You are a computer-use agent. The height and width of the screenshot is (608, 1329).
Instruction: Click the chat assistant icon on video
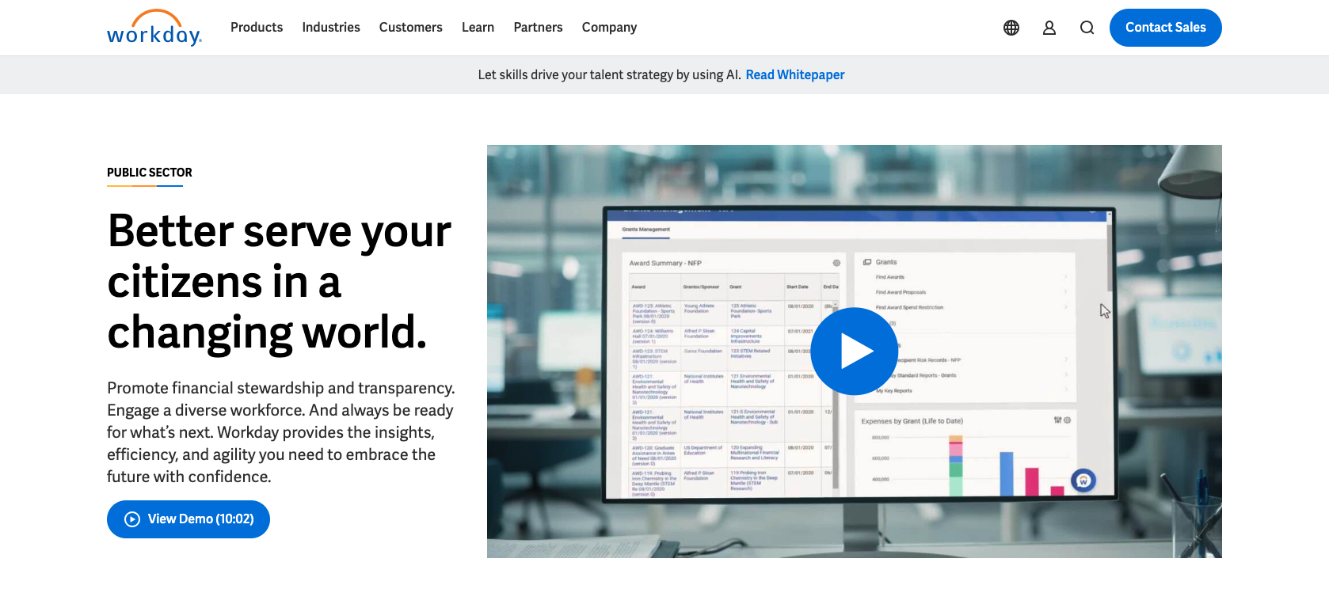point(1083,481)
